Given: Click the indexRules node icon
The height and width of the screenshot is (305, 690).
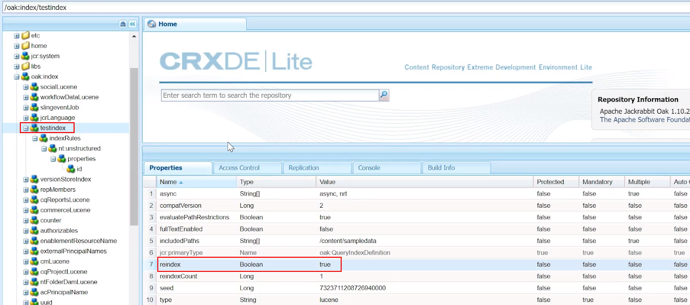Looking at the screenshot, I should 44,138.
